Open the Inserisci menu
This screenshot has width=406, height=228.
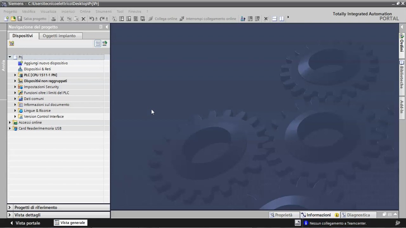tap(68, 11)
